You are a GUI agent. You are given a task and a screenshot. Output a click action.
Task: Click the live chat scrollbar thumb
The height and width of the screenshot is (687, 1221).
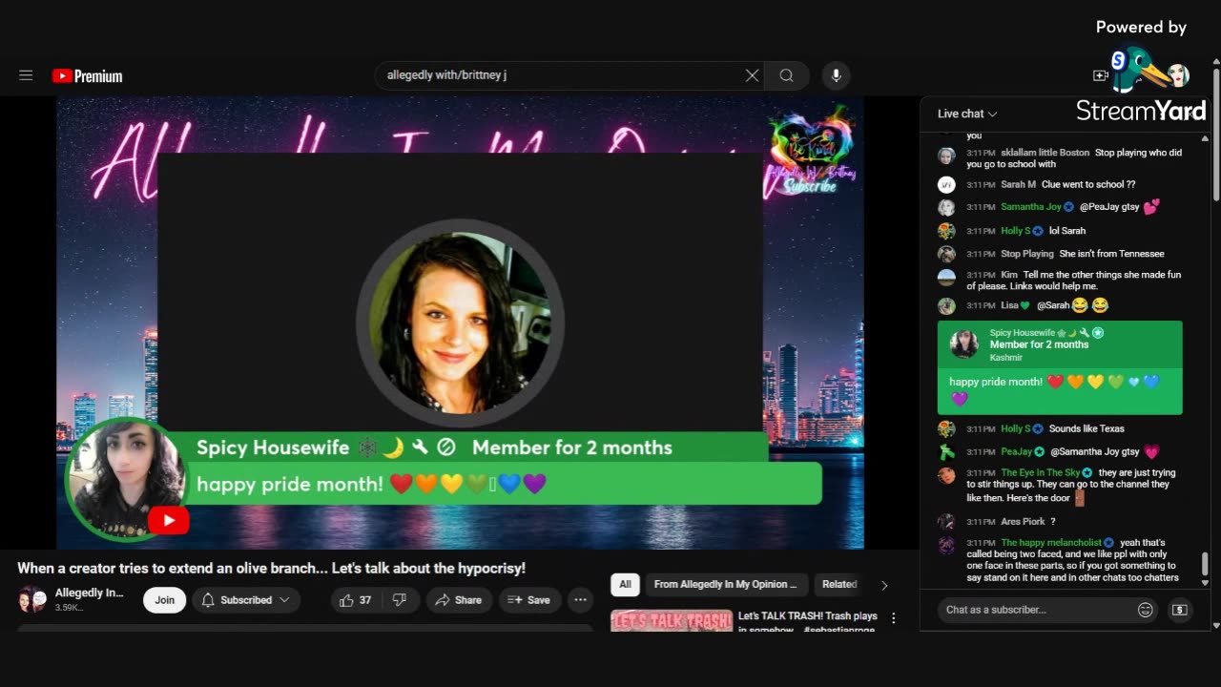(x=1205, y=563)
